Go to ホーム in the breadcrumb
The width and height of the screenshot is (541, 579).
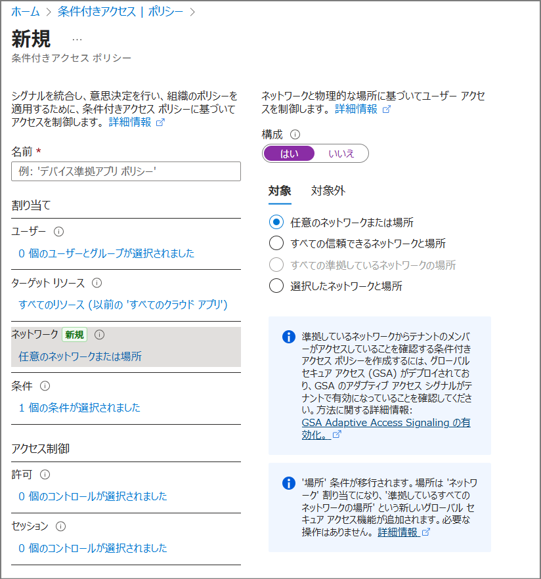tap(26, 12)
